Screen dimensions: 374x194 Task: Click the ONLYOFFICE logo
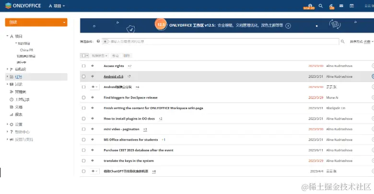click(23, 6)
